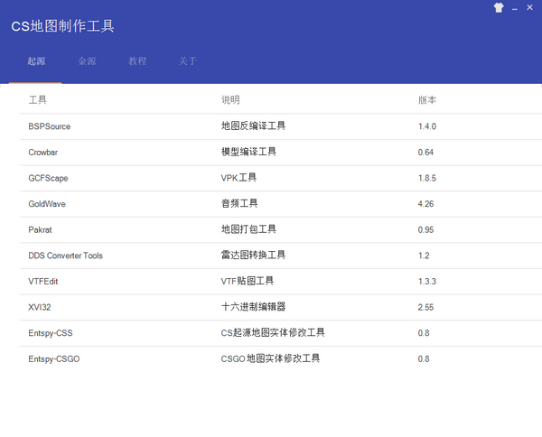Click the VPK工具 description
542x437 pixels.
point(238,178)
